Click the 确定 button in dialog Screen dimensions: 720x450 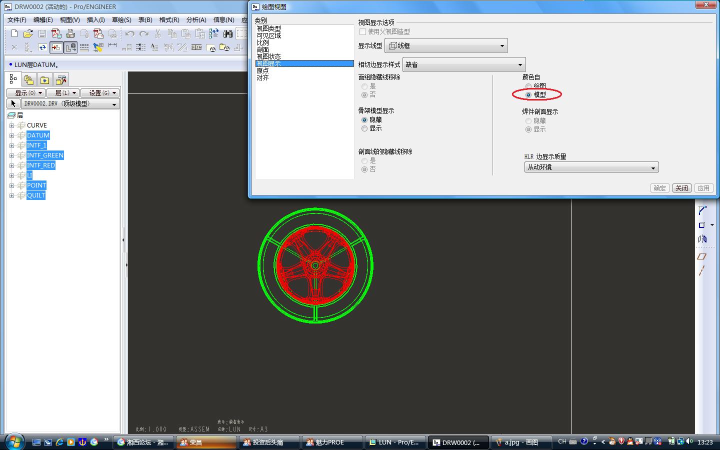tap(660, 188)
